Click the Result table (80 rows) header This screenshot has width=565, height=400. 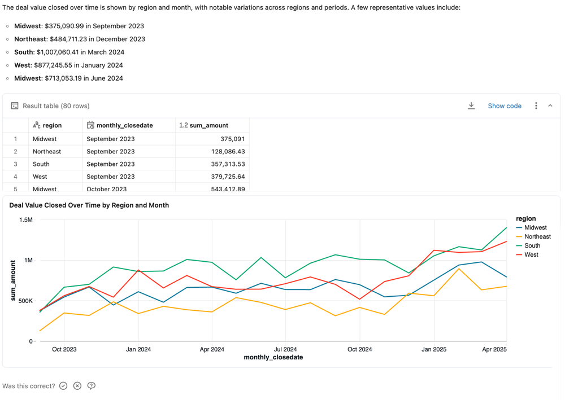point(55,106)
